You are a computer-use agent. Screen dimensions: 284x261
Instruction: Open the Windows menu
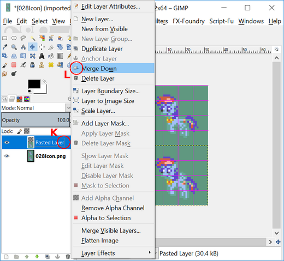[251, 21]
